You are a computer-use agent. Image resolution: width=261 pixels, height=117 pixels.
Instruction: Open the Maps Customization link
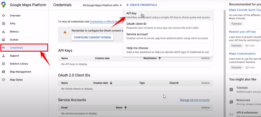pyautogui.click(x=242, y=53)
